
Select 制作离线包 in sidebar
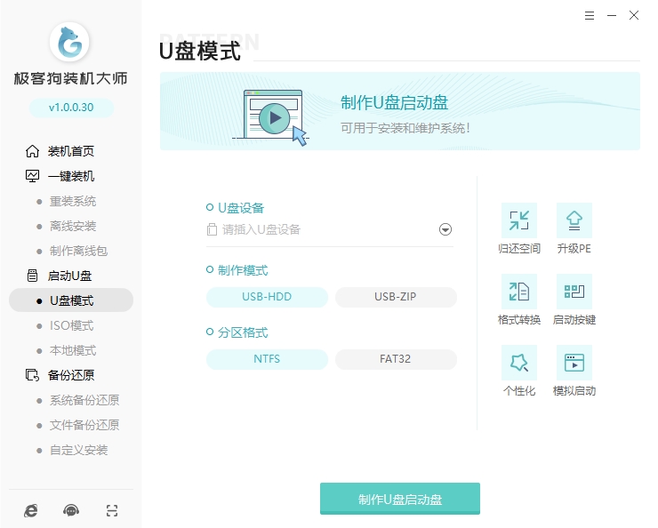pos(78,251)
